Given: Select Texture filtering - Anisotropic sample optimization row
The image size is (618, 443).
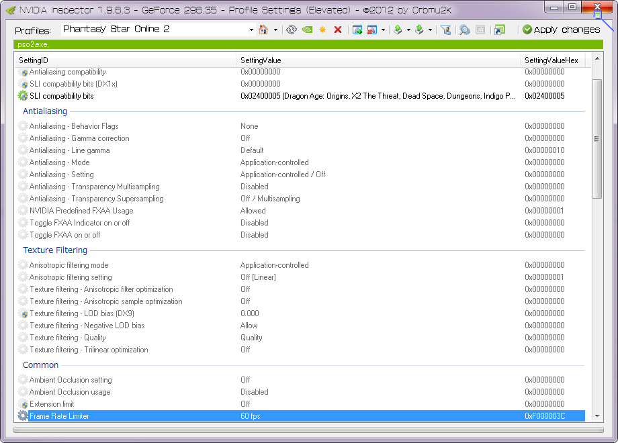Looking at the screenshot, I should (301, 301).
